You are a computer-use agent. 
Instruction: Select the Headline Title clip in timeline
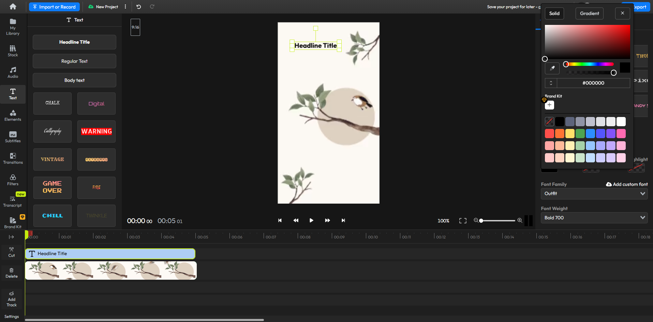click(x=110, y=253)
